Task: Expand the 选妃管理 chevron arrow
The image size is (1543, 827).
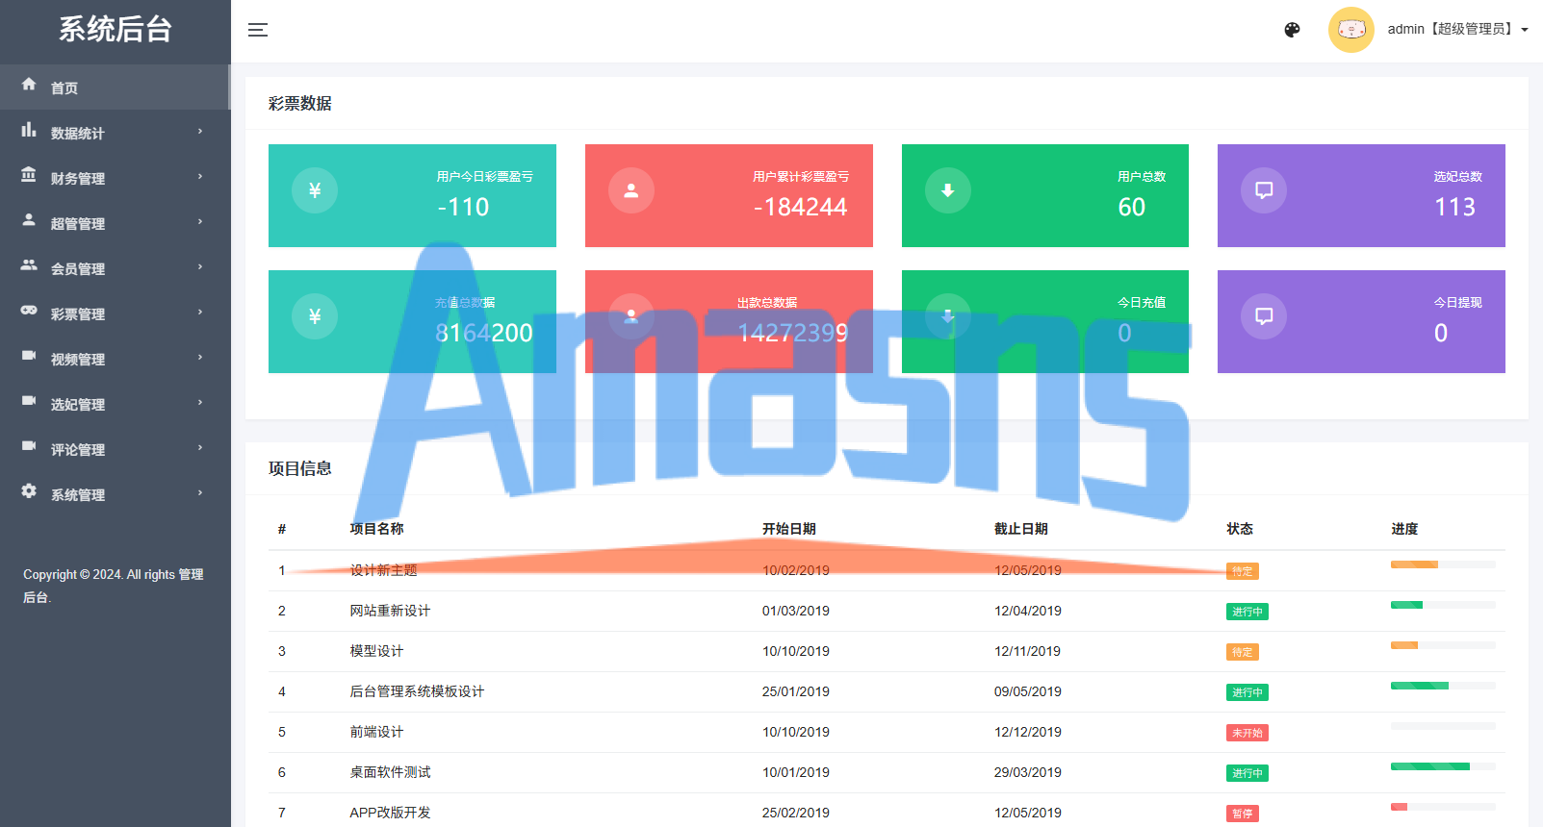Action: click(200, 402)
